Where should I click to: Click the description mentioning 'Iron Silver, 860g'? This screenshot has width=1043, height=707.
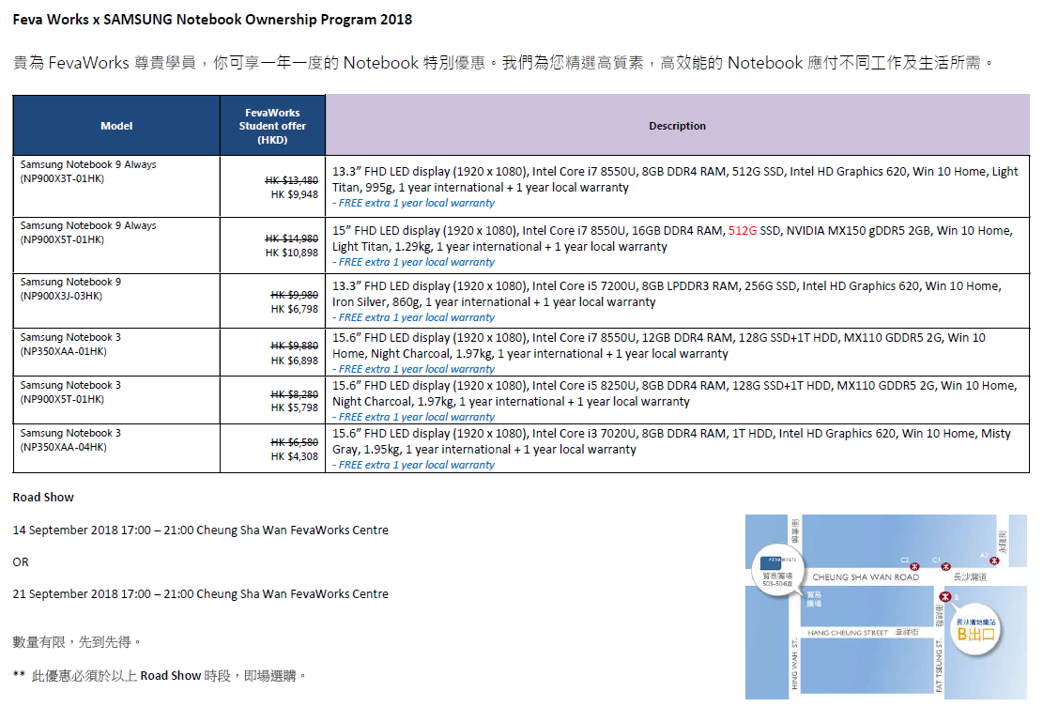click(667, 294)
